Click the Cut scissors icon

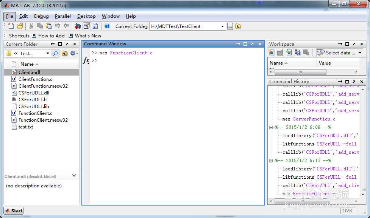click(x=31, y=26)
